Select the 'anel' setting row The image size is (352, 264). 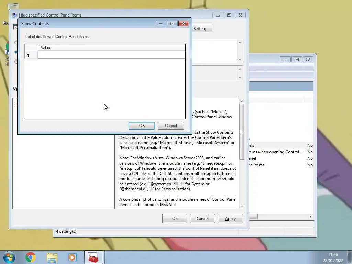(281, 158)
